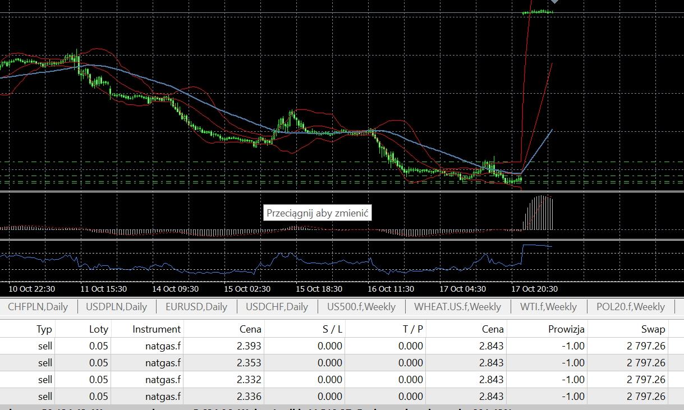
Task: Click the '10 Oct 22:30' time axis label
Action: 32,289
